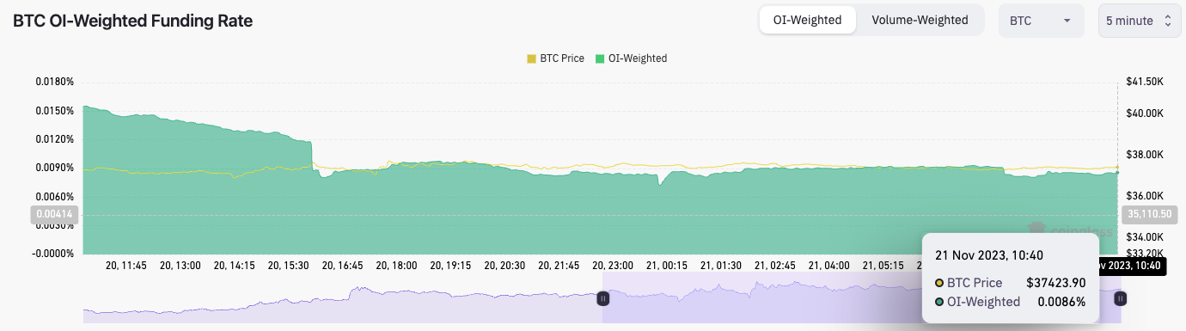Click yellow BTC Price legend swatch
Image resolution: width=1186 pixels, height=331 pixels.
click(x=531, y=58)
